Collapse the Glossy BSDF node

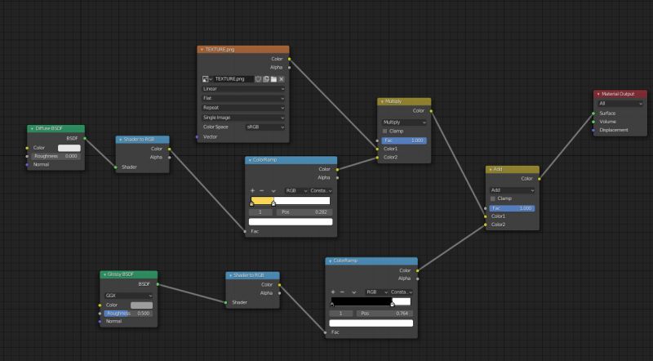(x=104, y=274)
